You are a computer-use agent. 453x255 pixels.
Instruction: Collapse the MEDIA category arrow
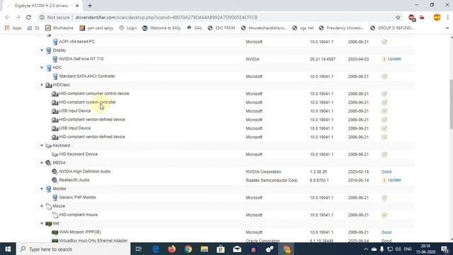(42, 163)
